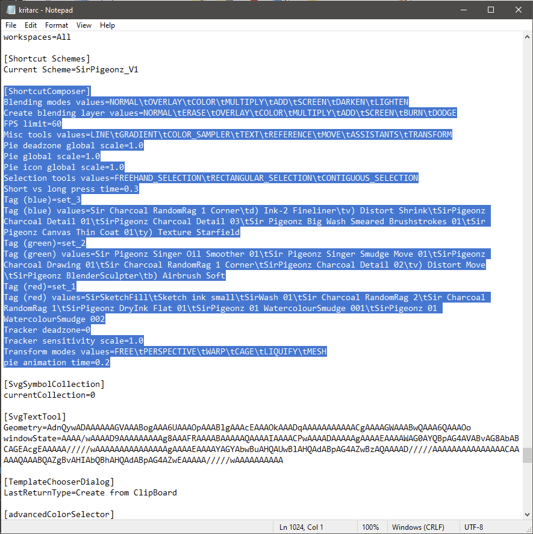Click the line 'workspaces=All'
Viewport: 533px width, 534px height.
(37, 37)
